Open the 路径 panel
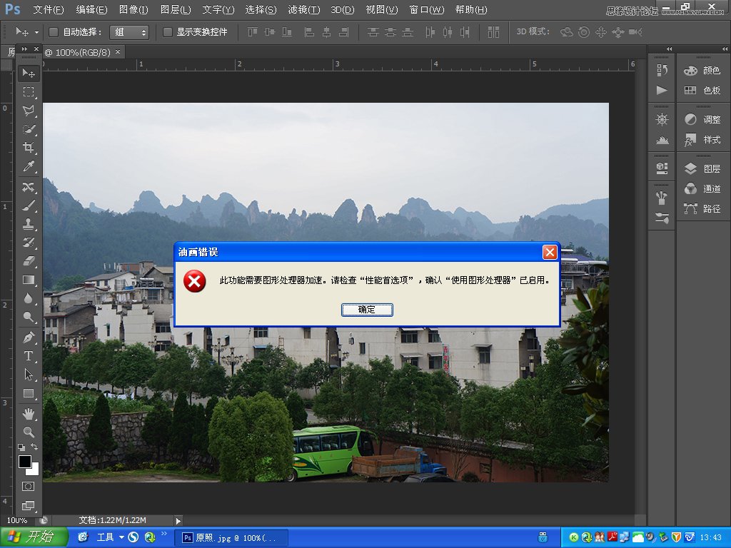Screen dimensions: 731x548 [702, 209]
